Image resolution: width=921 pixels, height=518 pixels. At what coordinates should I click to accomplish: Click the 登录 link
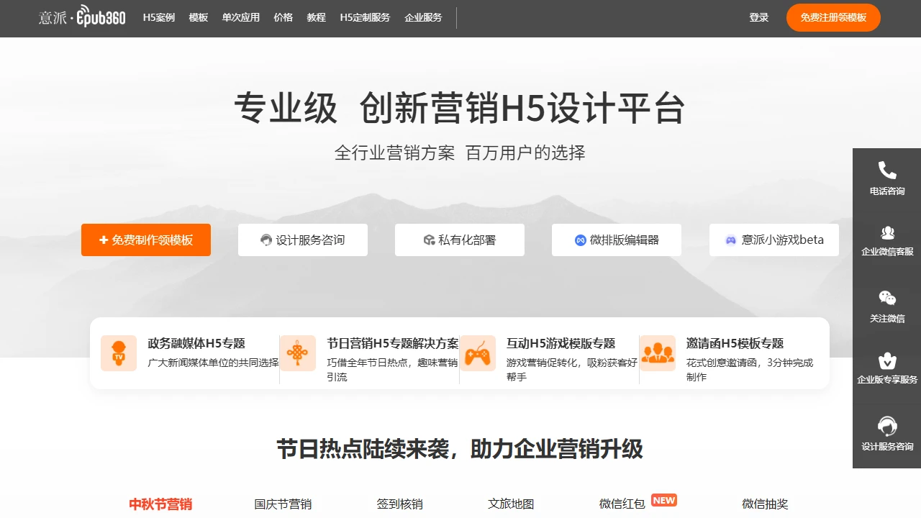point(759,18)
